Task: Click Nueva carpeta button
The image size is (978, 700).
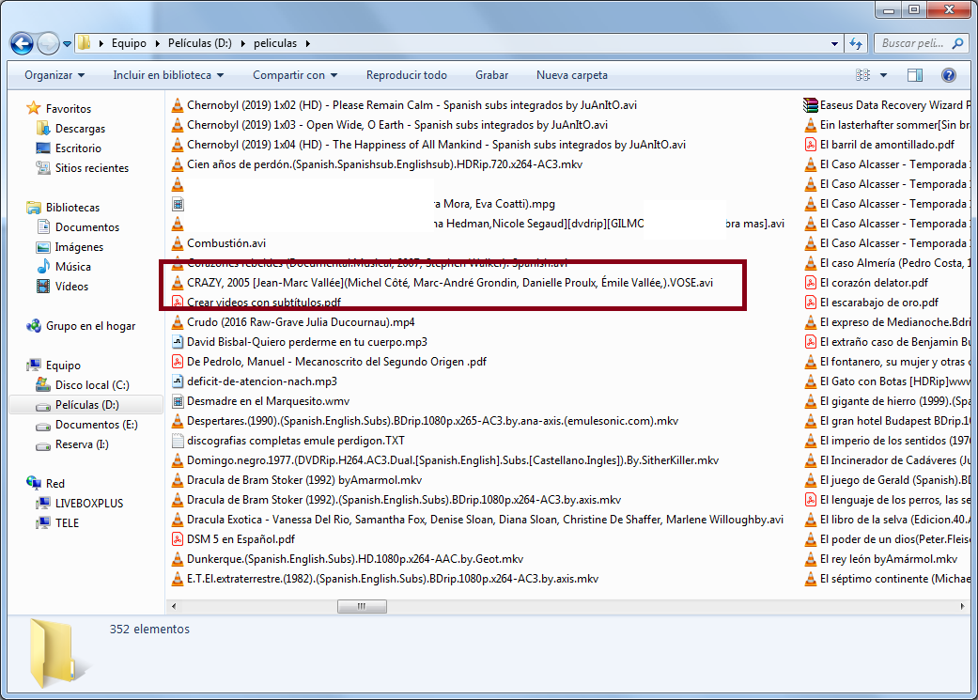Action: (572, 75)
